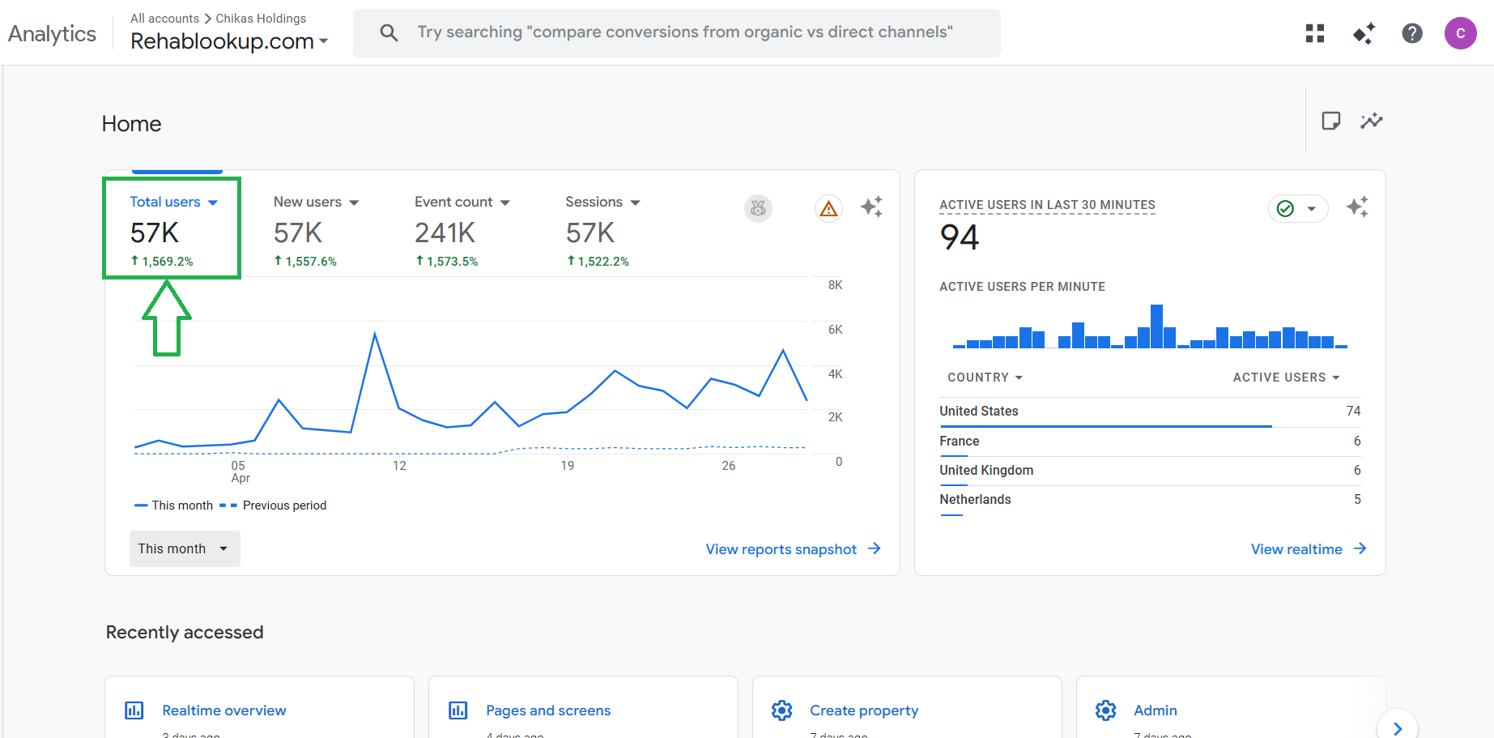1494x738 pixels.
Task: Click the View realtime link
Action: pyautogui.click(x=1309, y=549)
